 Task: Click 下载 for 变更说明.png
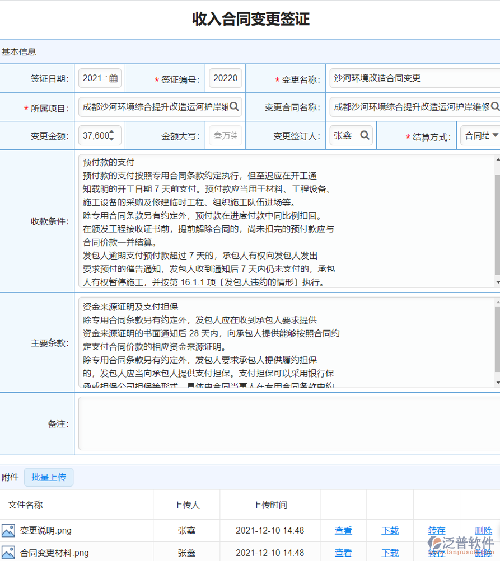[390, 530]
